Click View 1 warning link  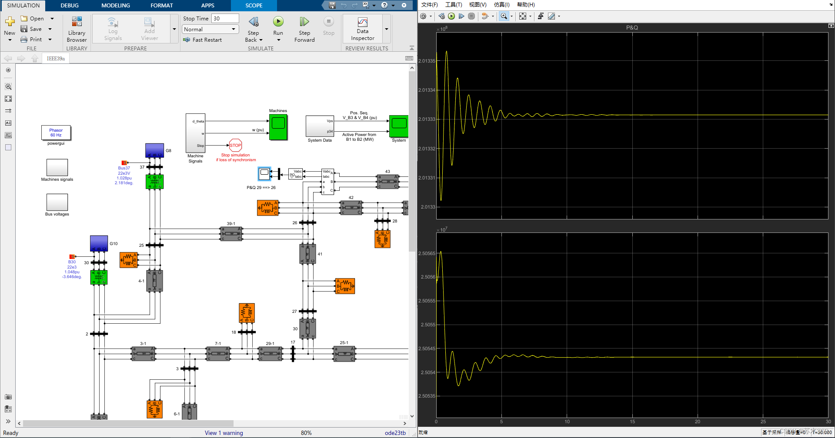(x=224, y=433)
